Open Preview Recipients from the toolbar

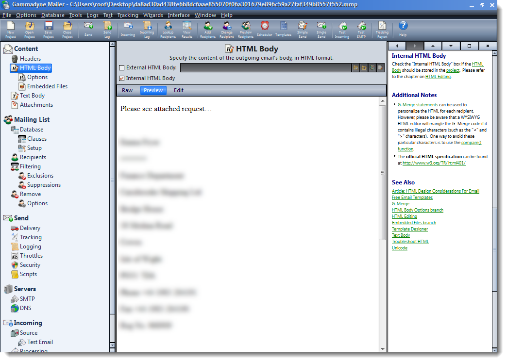click(246, 30)
